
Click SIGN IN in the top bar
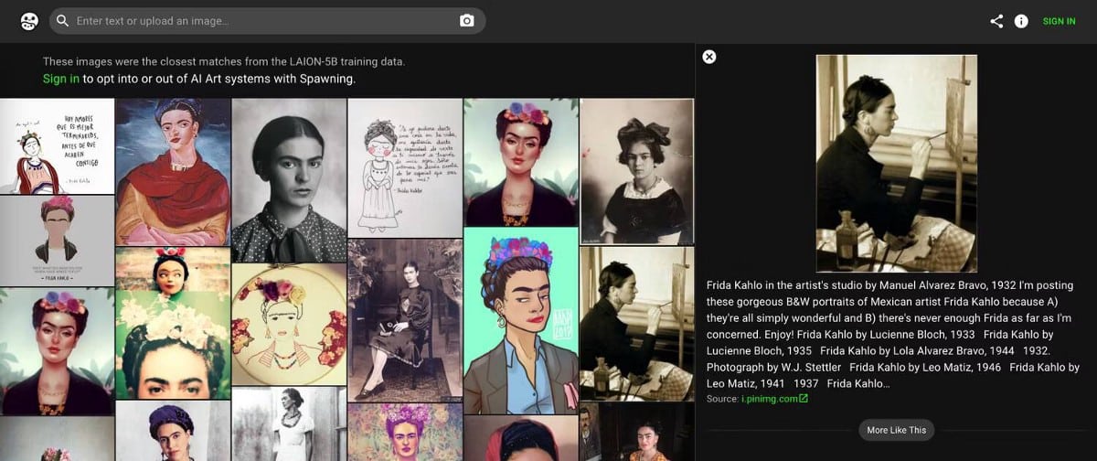[x=1059, y=21]
